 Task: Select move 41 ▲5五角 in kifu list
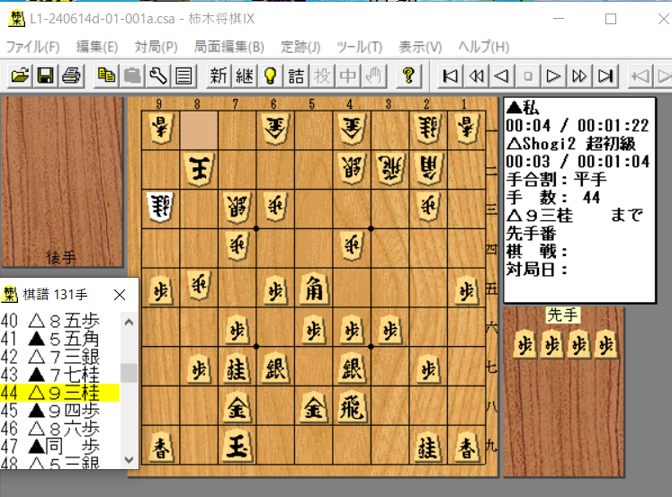[x=59, y=339]
